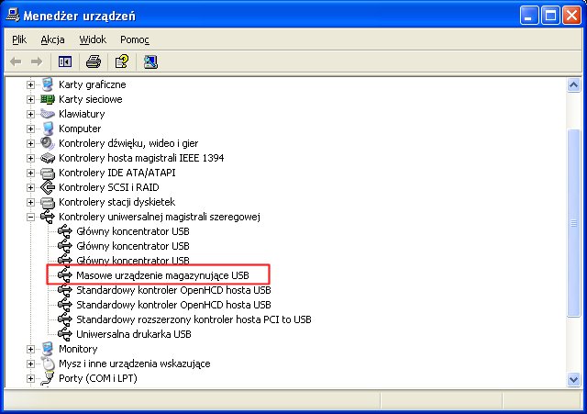Expand Kontrolery SCSI i RAID node
Image resolution: width=587 pixels, height=414 pixels.
[30, 187]
